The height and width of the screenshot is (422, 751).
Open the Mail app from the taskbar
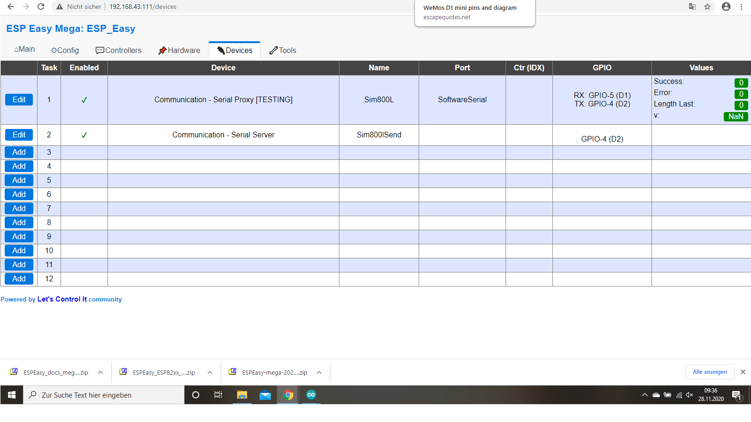(x=265, y=395)
